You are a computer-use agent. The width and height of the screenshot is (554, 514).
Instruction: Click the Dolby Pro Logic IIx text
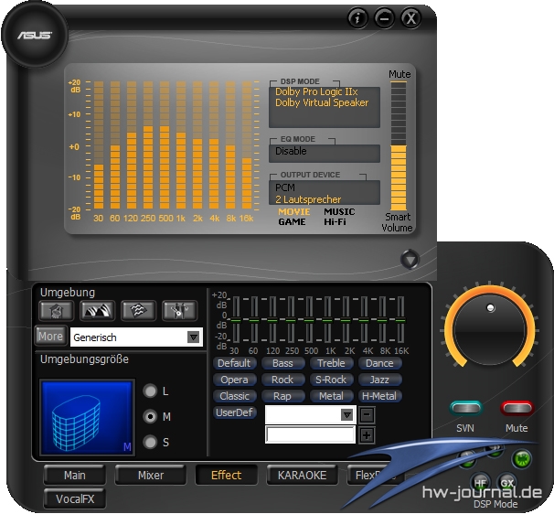tap(316, 91)
